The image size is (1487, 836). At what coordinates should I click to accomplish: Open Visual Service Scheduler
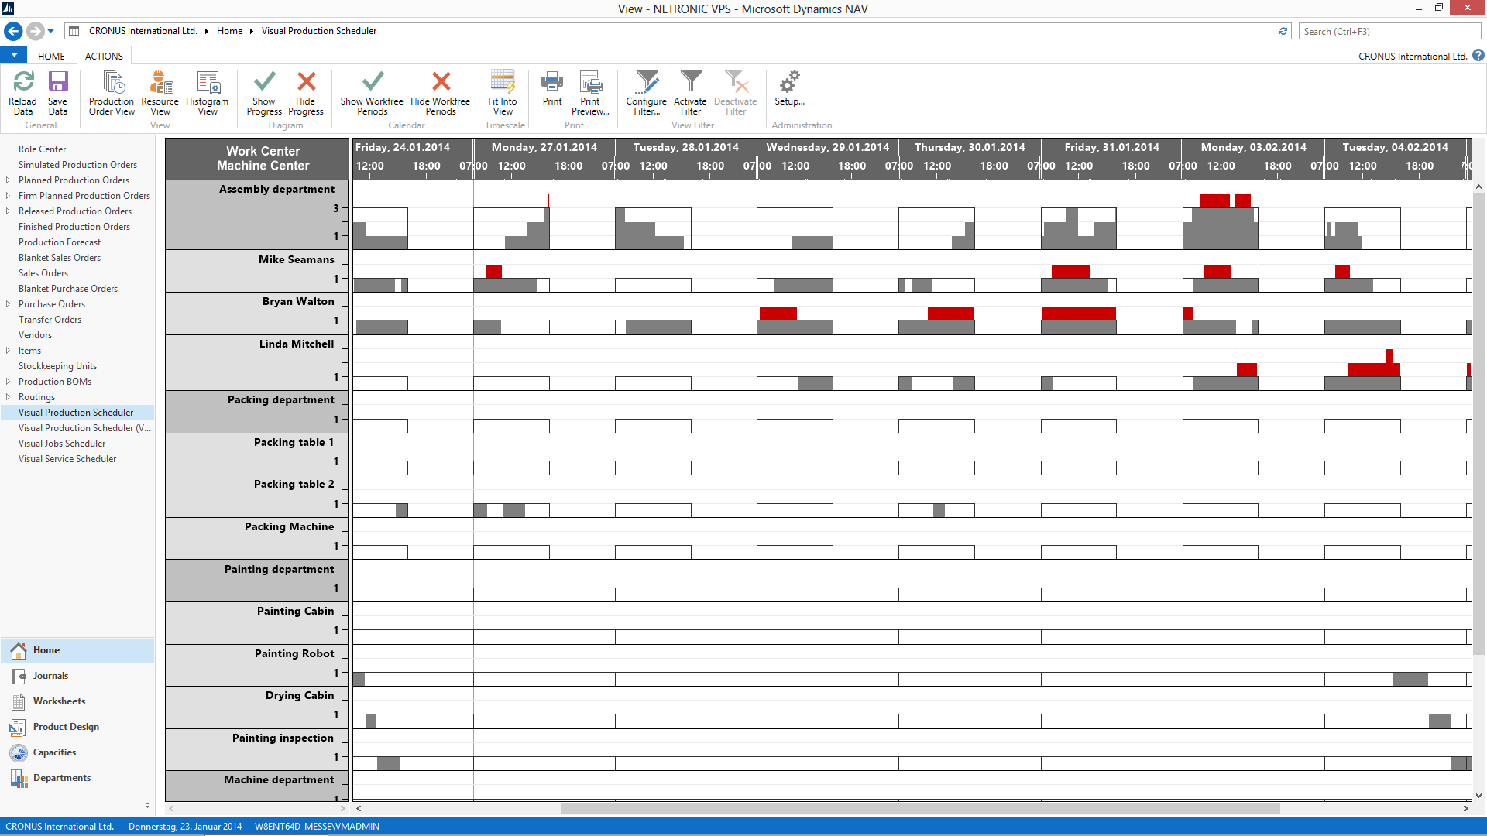(67, 459)
